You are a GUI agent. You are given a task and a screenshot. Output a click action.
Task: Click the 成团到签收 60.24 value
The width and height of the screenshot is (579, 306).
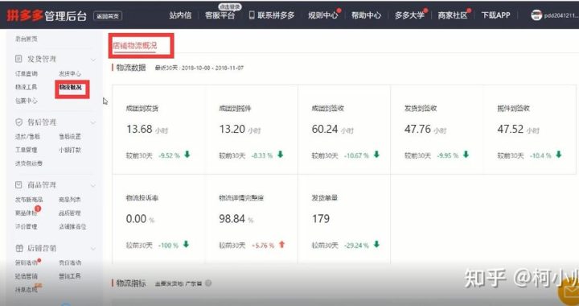[x=325, y=130]
